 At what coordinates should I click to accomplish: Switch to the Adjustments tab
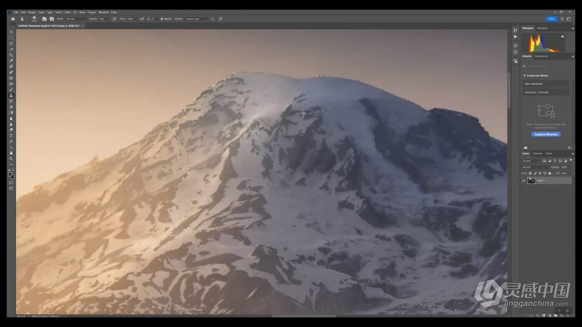[x=541, y=56]
